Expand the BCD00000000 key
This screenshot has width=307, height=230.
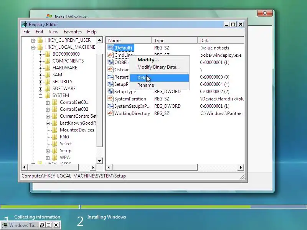tap(40, 54)
